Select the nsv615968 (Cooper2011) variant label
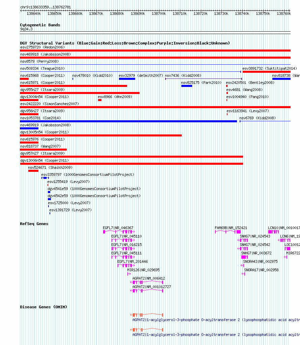This screenshot has width=300, height=345. 42,75
